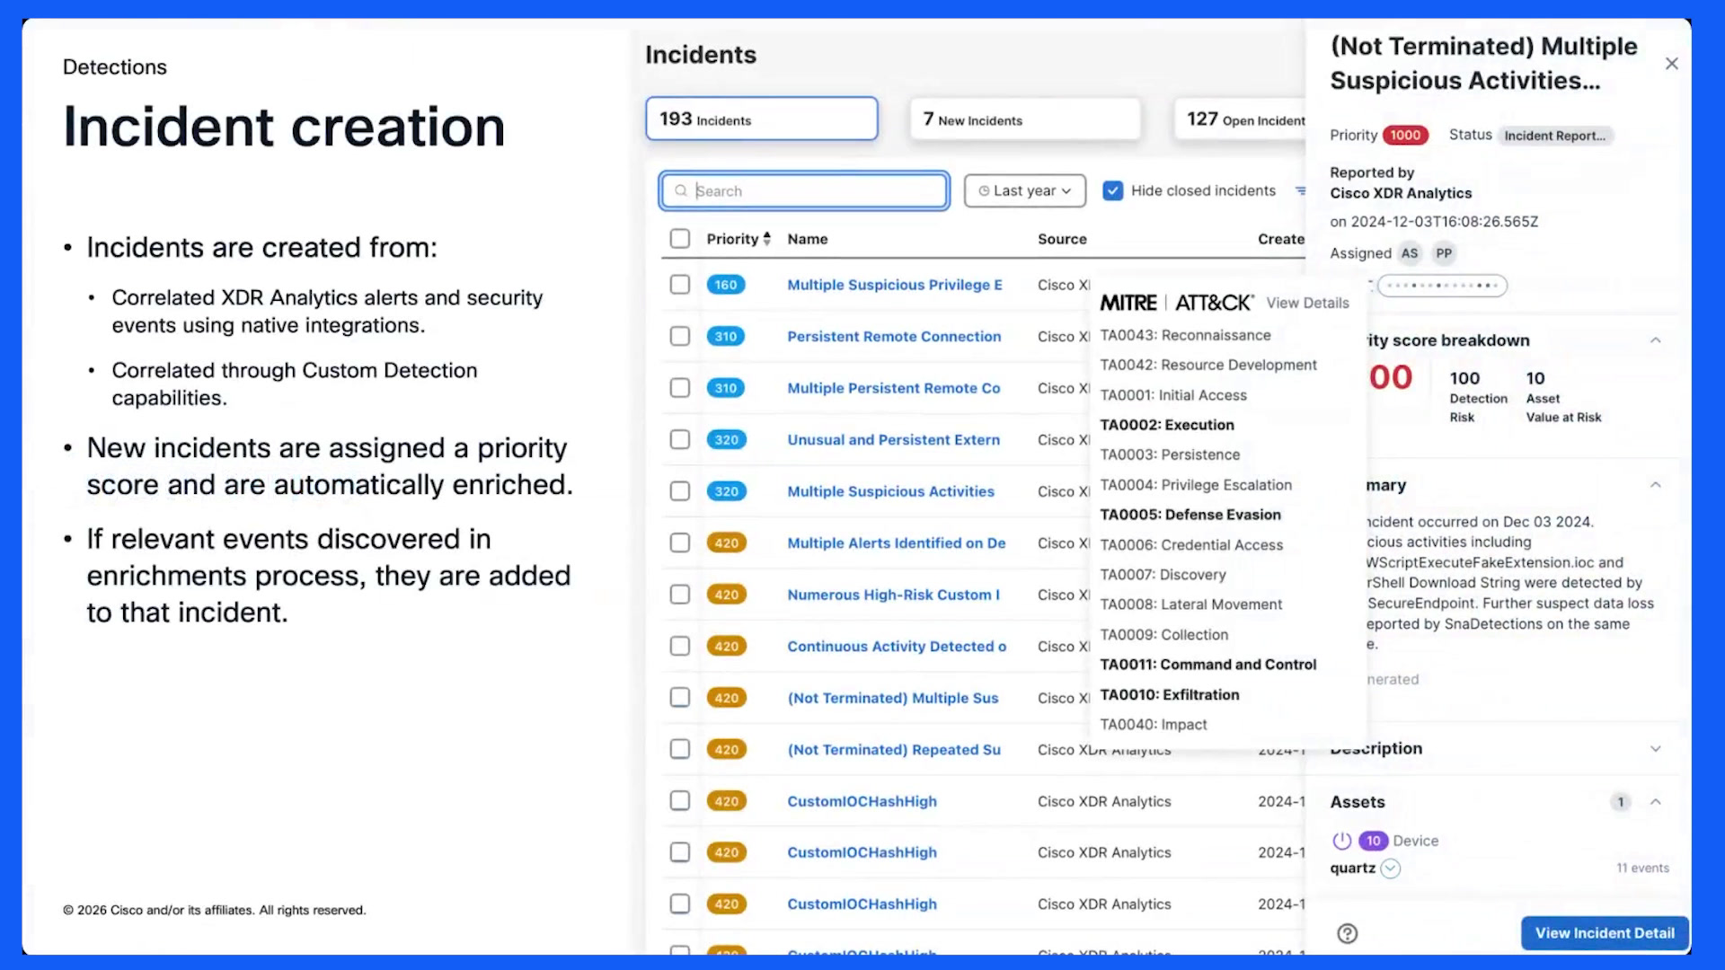Close the incident detail side panel
The width and height of the screenshot is (1725, 970).
click(x=1671, y=64)
